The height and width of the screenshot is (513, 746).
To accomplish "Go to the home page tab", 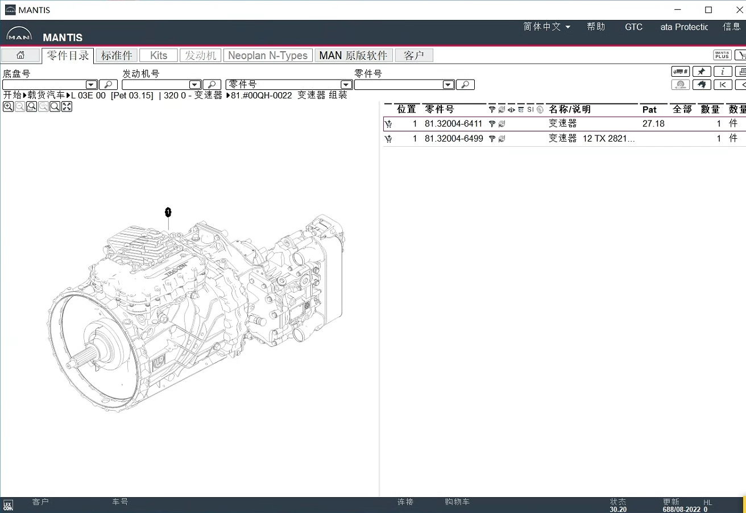I will (20, 55).
